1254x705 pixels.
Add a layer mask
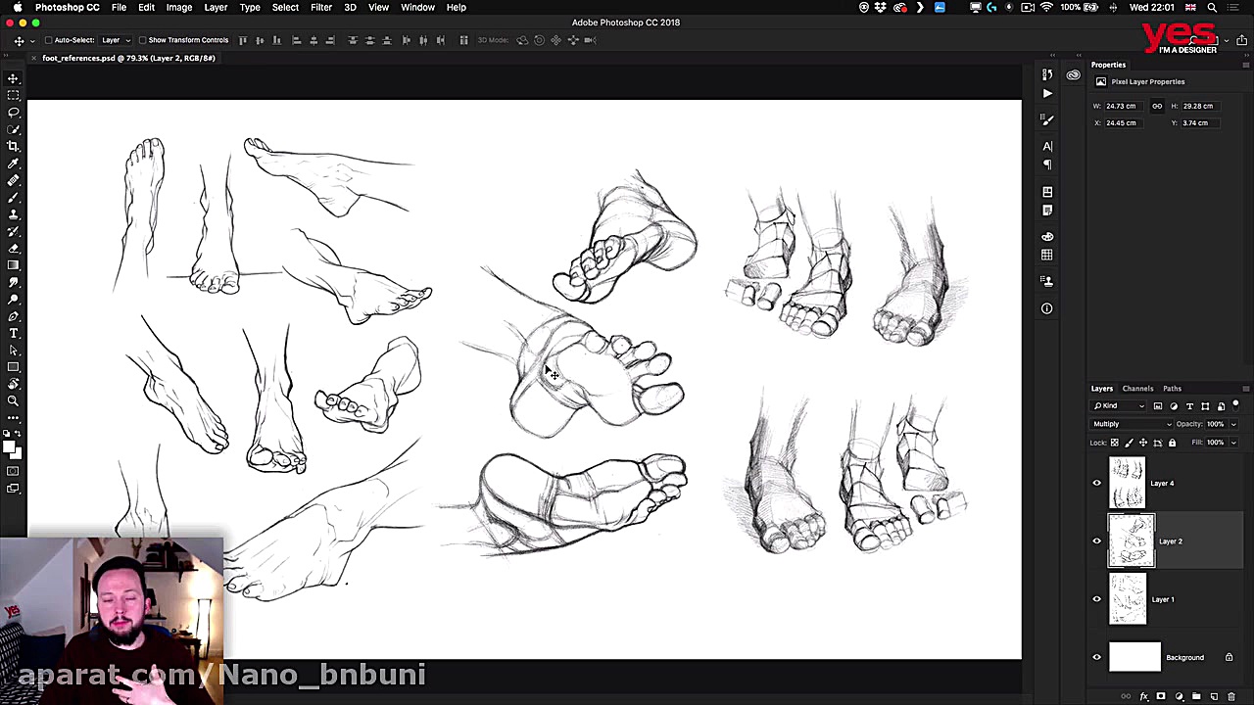[1161, 696]
